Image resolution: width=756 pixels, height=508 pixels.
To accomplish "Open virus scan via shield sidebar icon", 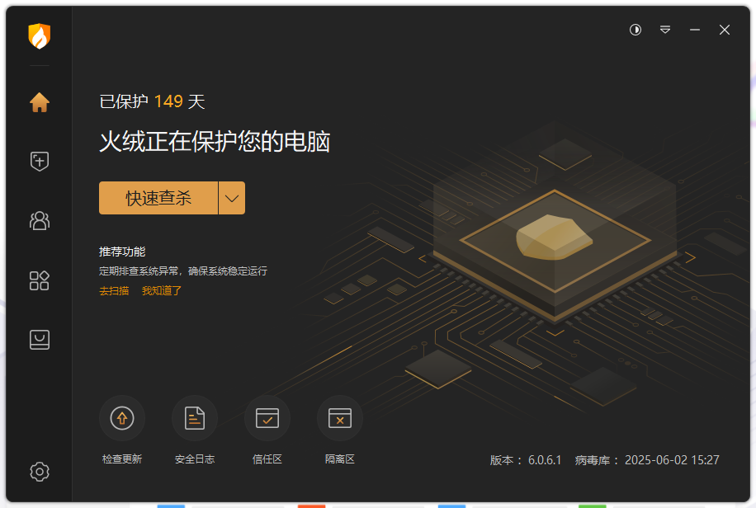I will tap(39, 161).
